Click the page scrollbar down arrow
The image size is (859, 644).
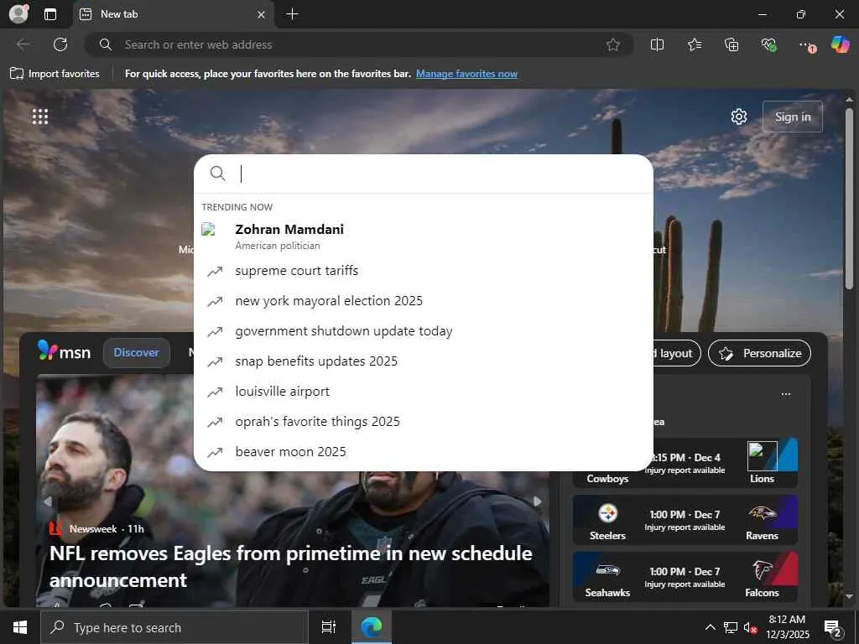click(x=849, y=596)
